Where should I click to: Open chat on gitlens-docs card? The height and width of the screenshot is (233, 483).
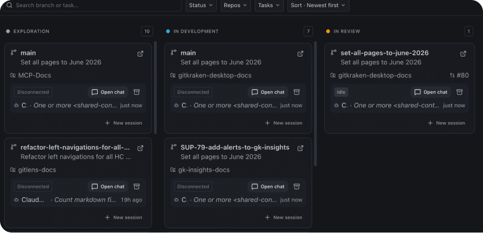[108, 187]
